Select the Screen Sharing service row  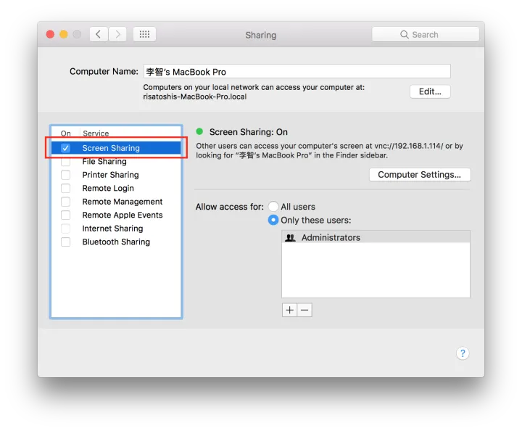(x=116, y=148)
